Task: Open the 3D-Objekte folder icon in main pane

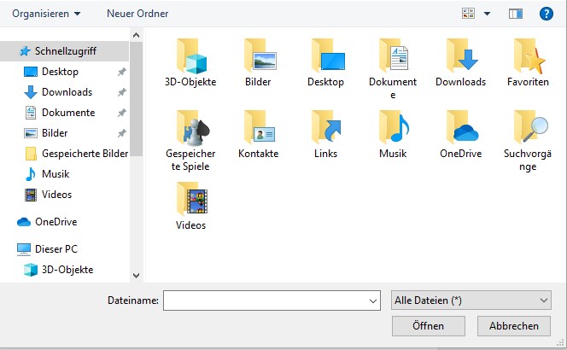Action: (191, 56)
